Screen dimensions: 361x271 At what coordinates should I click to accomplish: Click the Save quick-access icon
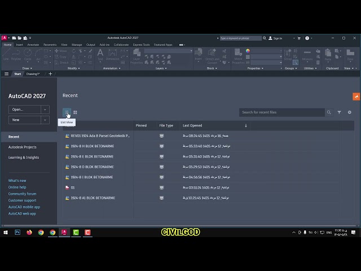click(x=25, y=38)
